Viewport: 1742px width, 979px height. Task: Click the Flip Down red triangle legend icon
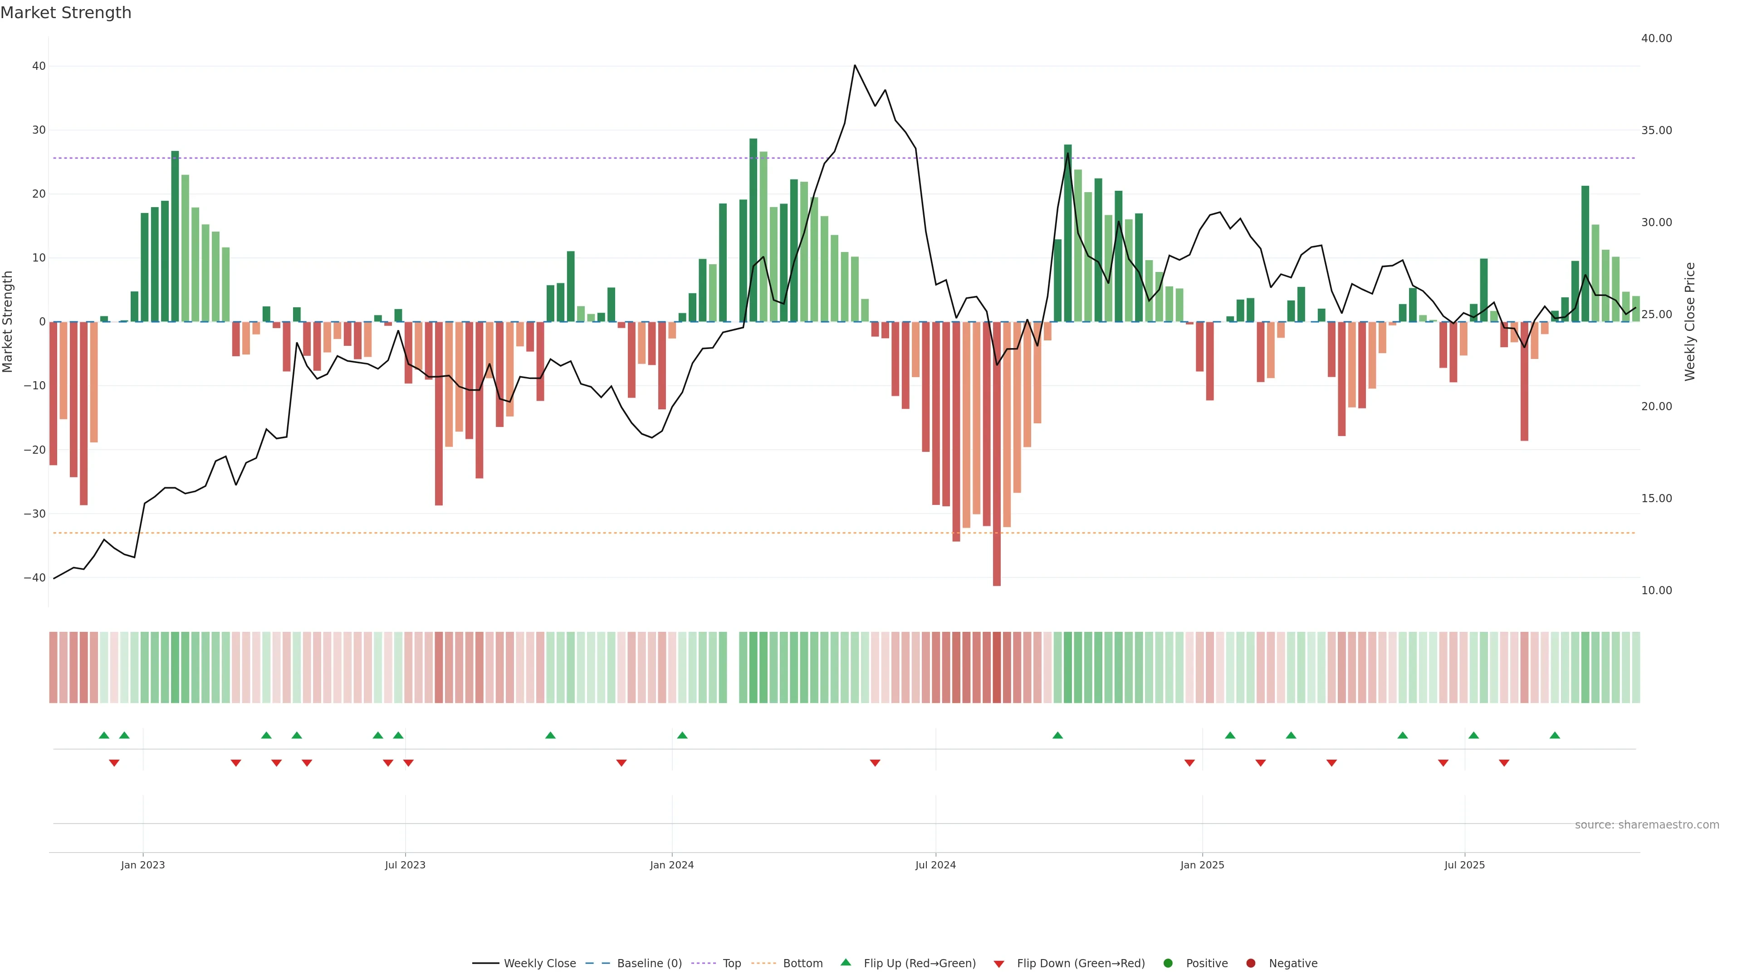pos(999,964)
